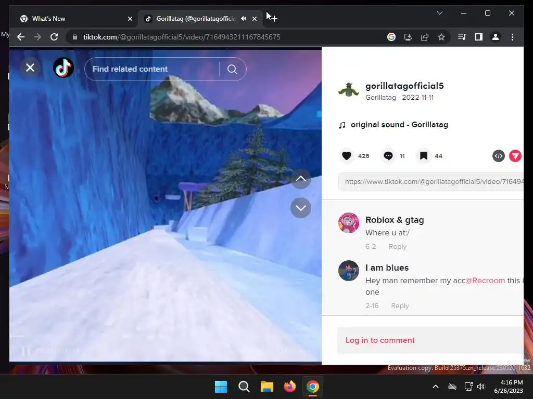Switch to the What's New tab

click(x=73, y=19)
